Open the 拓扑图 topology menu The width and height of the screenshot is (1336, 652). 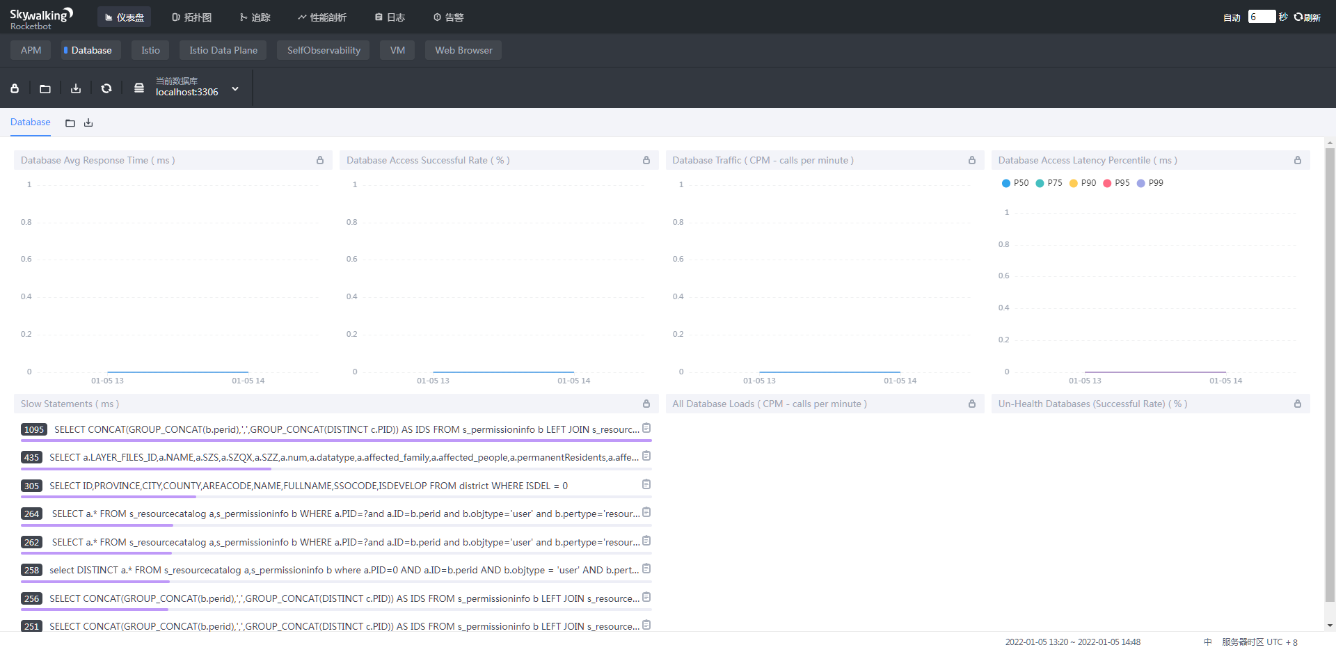point(191,17)
